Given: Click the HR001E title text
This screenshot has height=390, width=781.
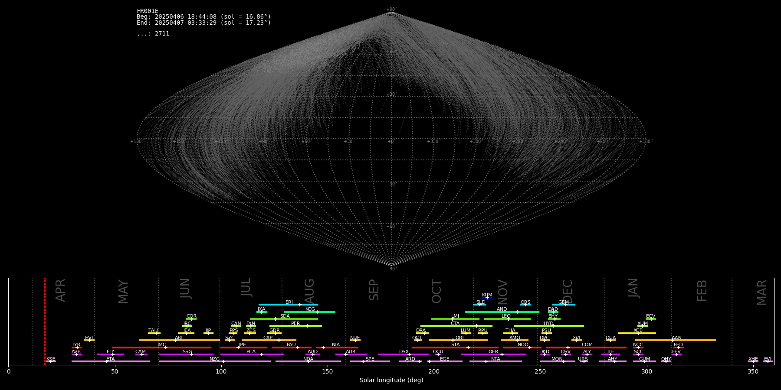Looking at the screenshot, I should tap(148, 11).
